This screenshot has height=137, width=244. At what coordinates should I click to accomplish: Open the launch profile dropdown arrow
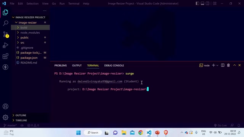217,65
